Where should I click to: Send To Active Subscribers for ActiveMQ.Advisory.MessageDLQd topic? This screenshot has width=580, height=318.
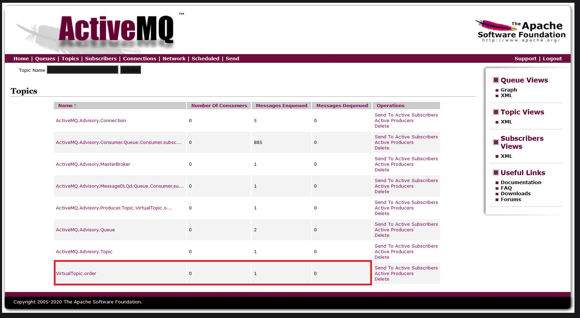406,180
